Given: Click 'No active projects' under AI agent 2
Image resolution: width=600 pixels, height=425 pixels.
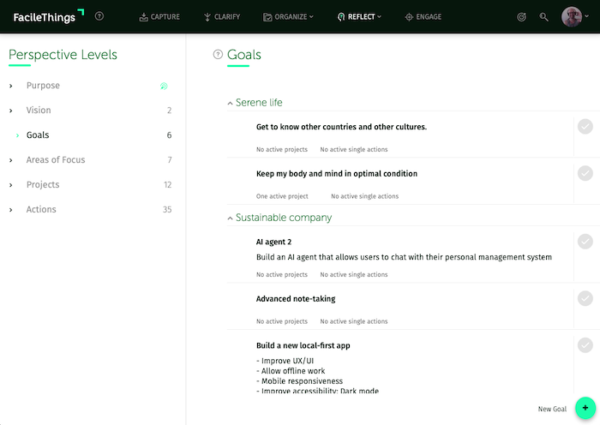Looking at the screenshot, I should [x=282, y=274].
